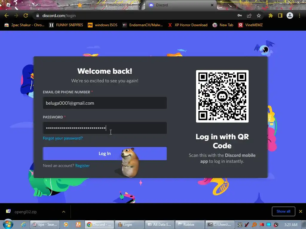
Task: Select the Discord browser tab
Action: [180, 5]
